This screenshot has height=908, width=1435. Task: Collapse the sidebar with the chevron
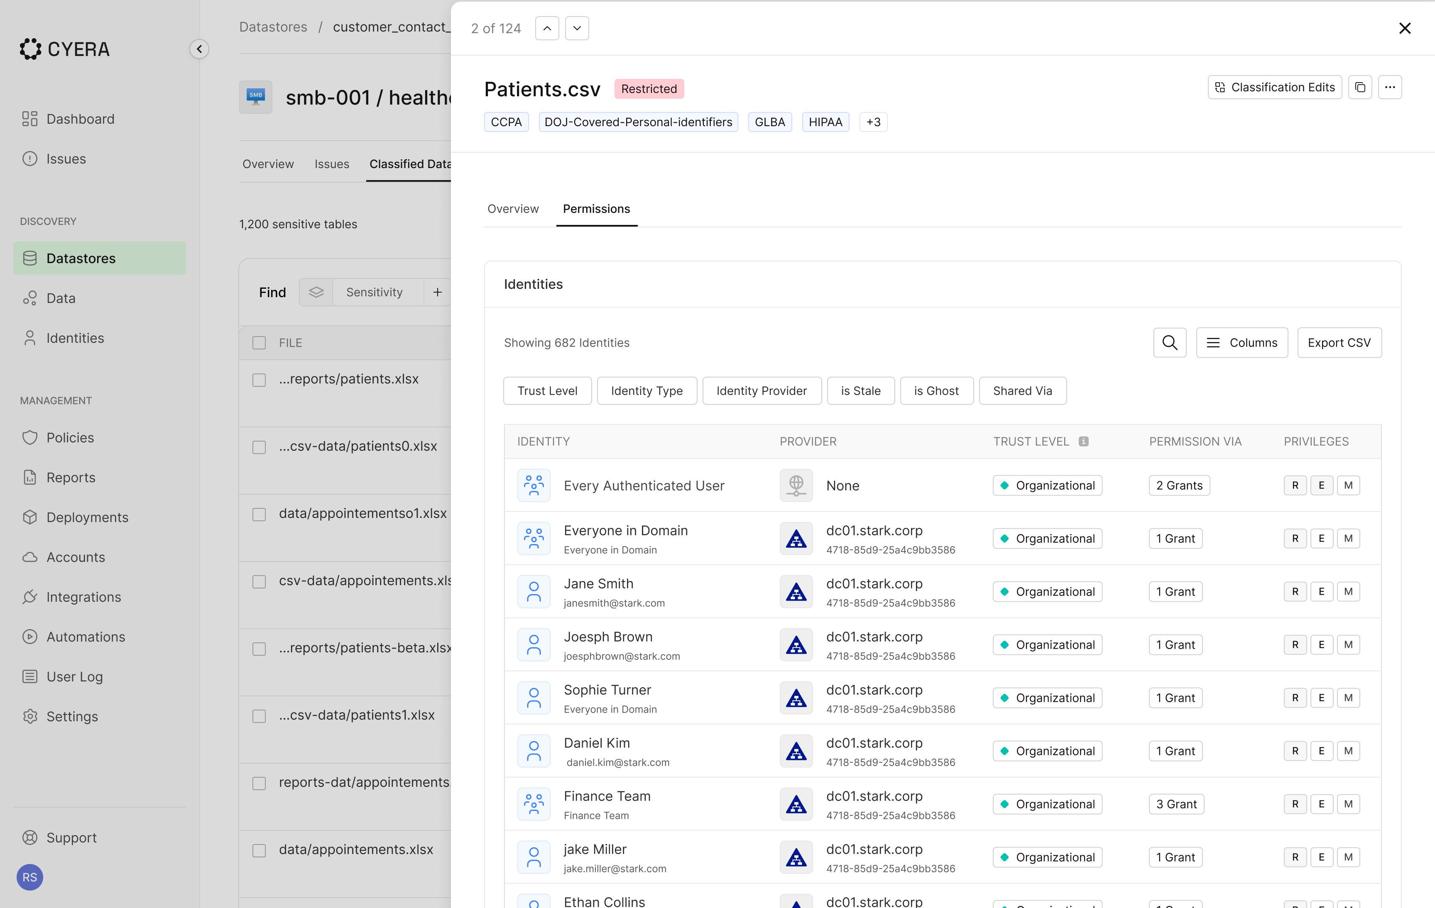point(200,48)
